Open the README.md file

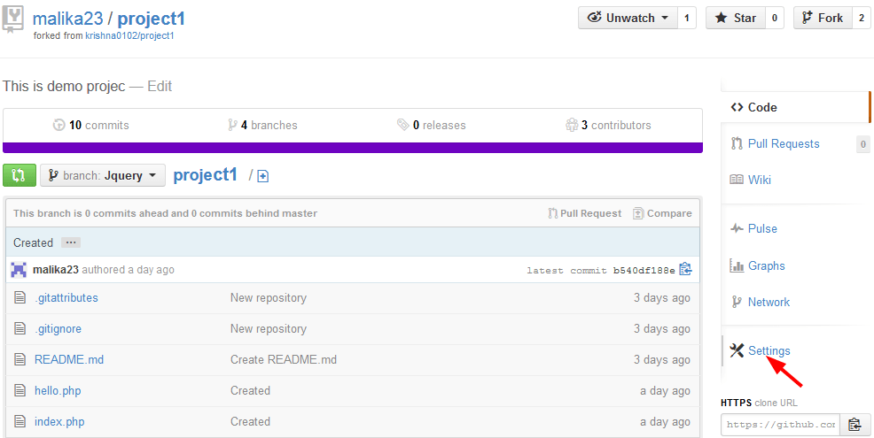coord(69,359)
